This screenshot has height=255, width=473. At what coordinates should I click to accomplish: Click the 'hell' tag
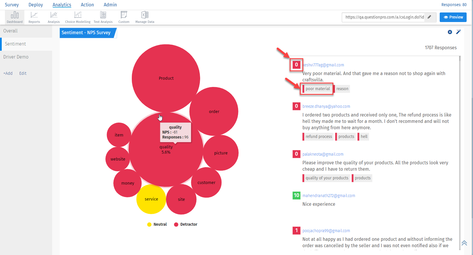364,136
